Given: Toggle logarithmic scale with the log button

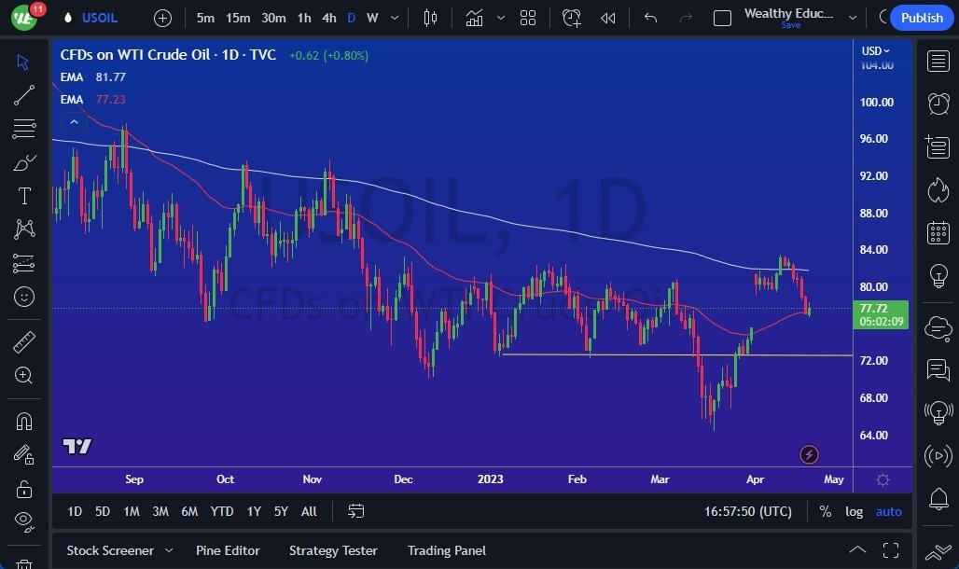Looking at the screenshot, I should (x=854, y=511).
